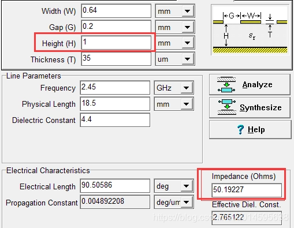Screen dimensions: 294x228
Task: Click the Width (W) label
Action: click(x=58, y=11)
